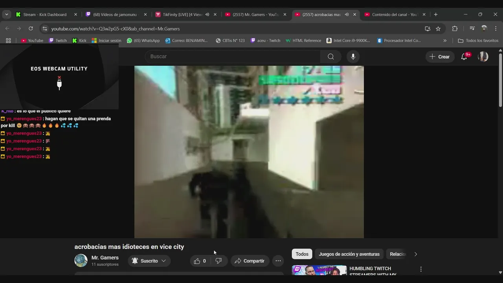Dislike the video with thumbs down
The height and width of the screenshot is (283, 503).
tap(219, 261)
